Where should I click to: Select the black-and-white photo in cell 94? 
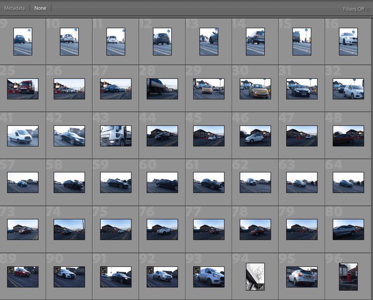click(255, 276)
